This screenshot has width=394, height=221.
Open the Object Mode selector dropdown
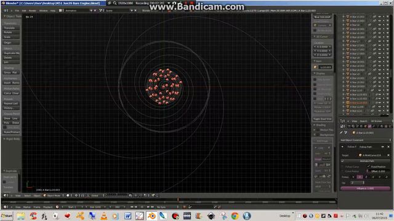pyautogui.click(x=54, y=195)
